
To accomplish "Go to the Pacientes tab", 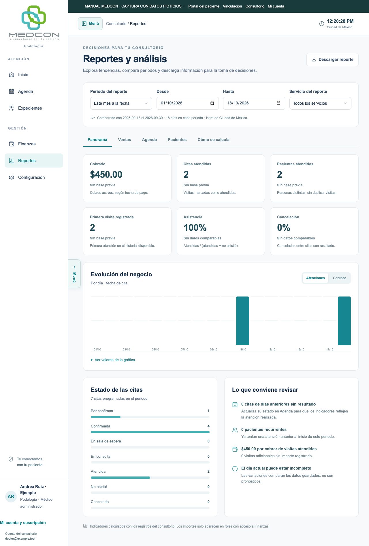I will (177, 140).
